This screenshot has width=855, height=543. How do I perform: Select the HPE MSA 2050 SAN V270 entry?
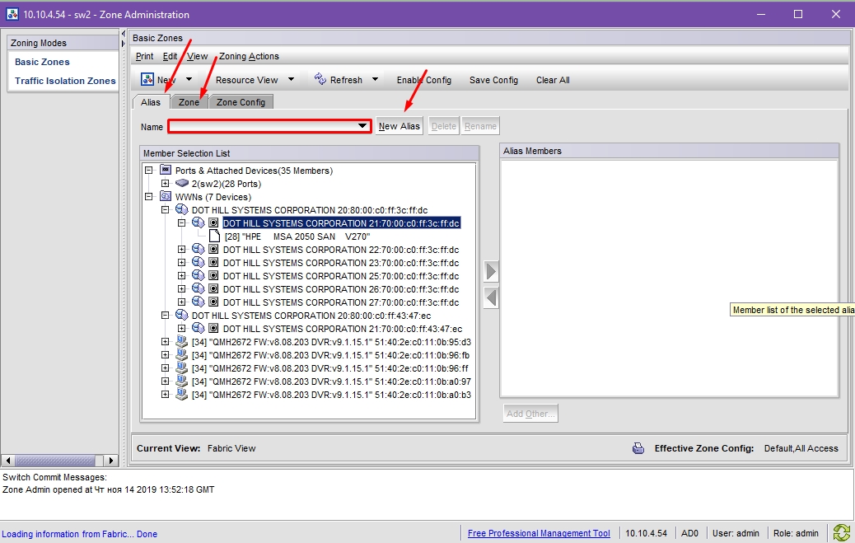[x=297, y=236]
